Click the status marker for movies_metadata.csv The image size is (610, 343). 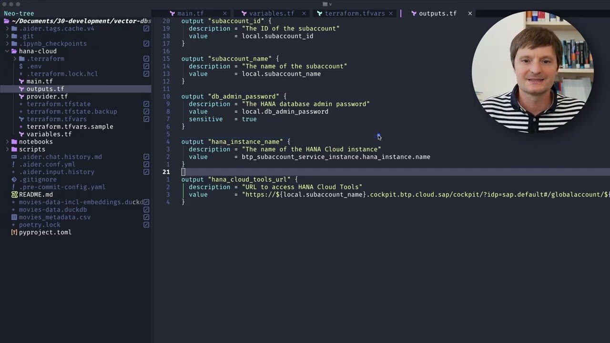pyautogui.click(x=146, y=217)
